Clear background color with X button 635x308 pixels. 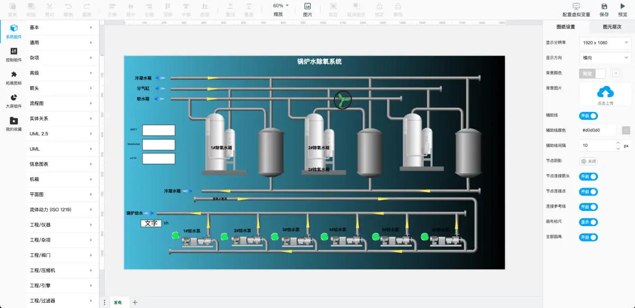pyautogui.click(x=616, y=73)
